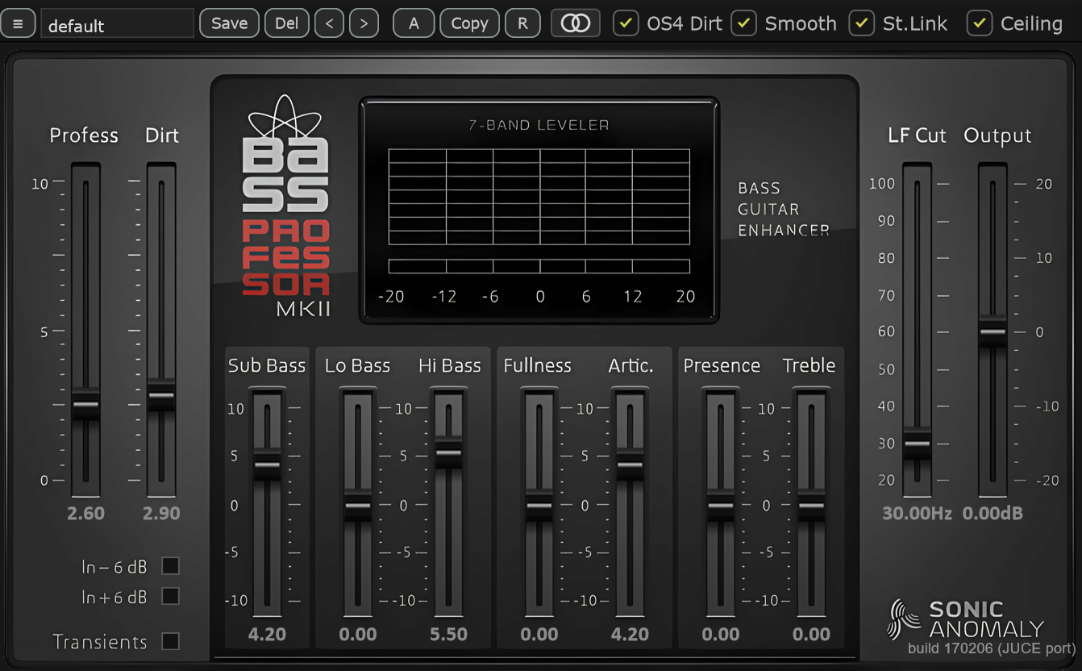This screenshot has width=1082, height=671.
Task: Click the stereo link rings icon
Action: tap(576, 23)
